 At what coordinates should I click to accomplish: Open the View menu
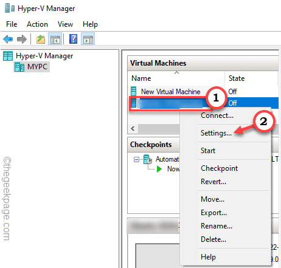65,24
